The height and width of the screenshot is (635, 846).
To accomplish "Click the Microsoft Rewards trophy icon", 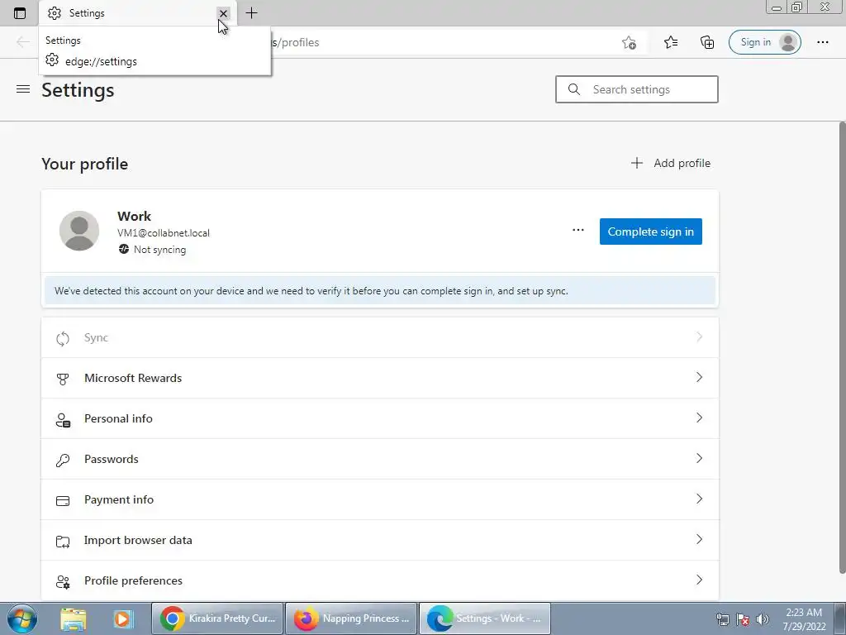I will point(63,379).
